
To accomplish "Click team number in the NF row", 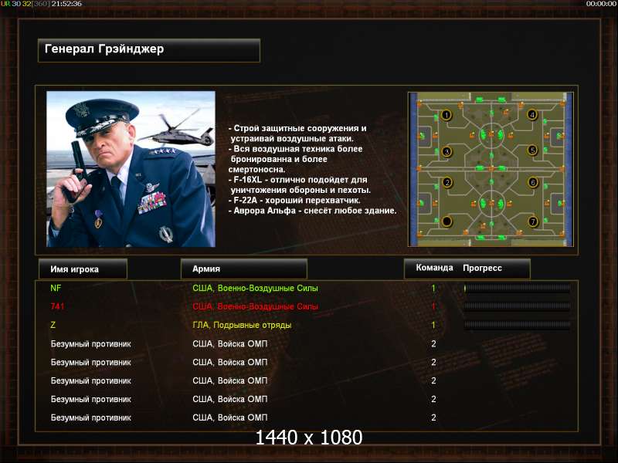I will (x=433, y=288).
